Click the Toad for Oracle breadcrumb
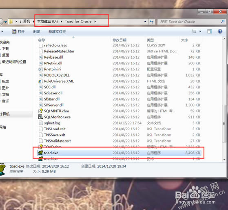 [x=78, y=21]
